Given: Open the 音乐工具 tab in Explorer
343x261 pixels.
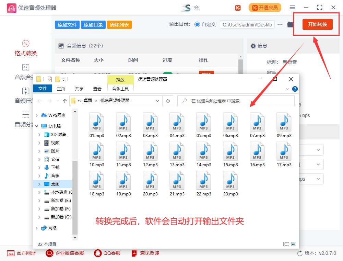Looking at the screenshot, I should click(x=120, y=89).
